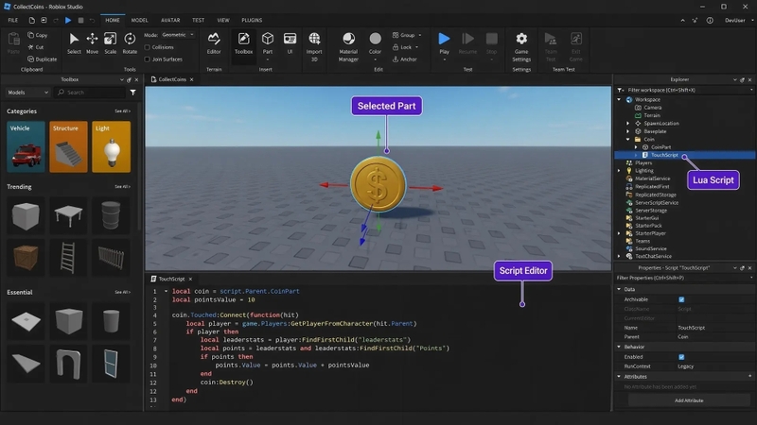
Task: Open the FILE menu
Action: (13, 20)
